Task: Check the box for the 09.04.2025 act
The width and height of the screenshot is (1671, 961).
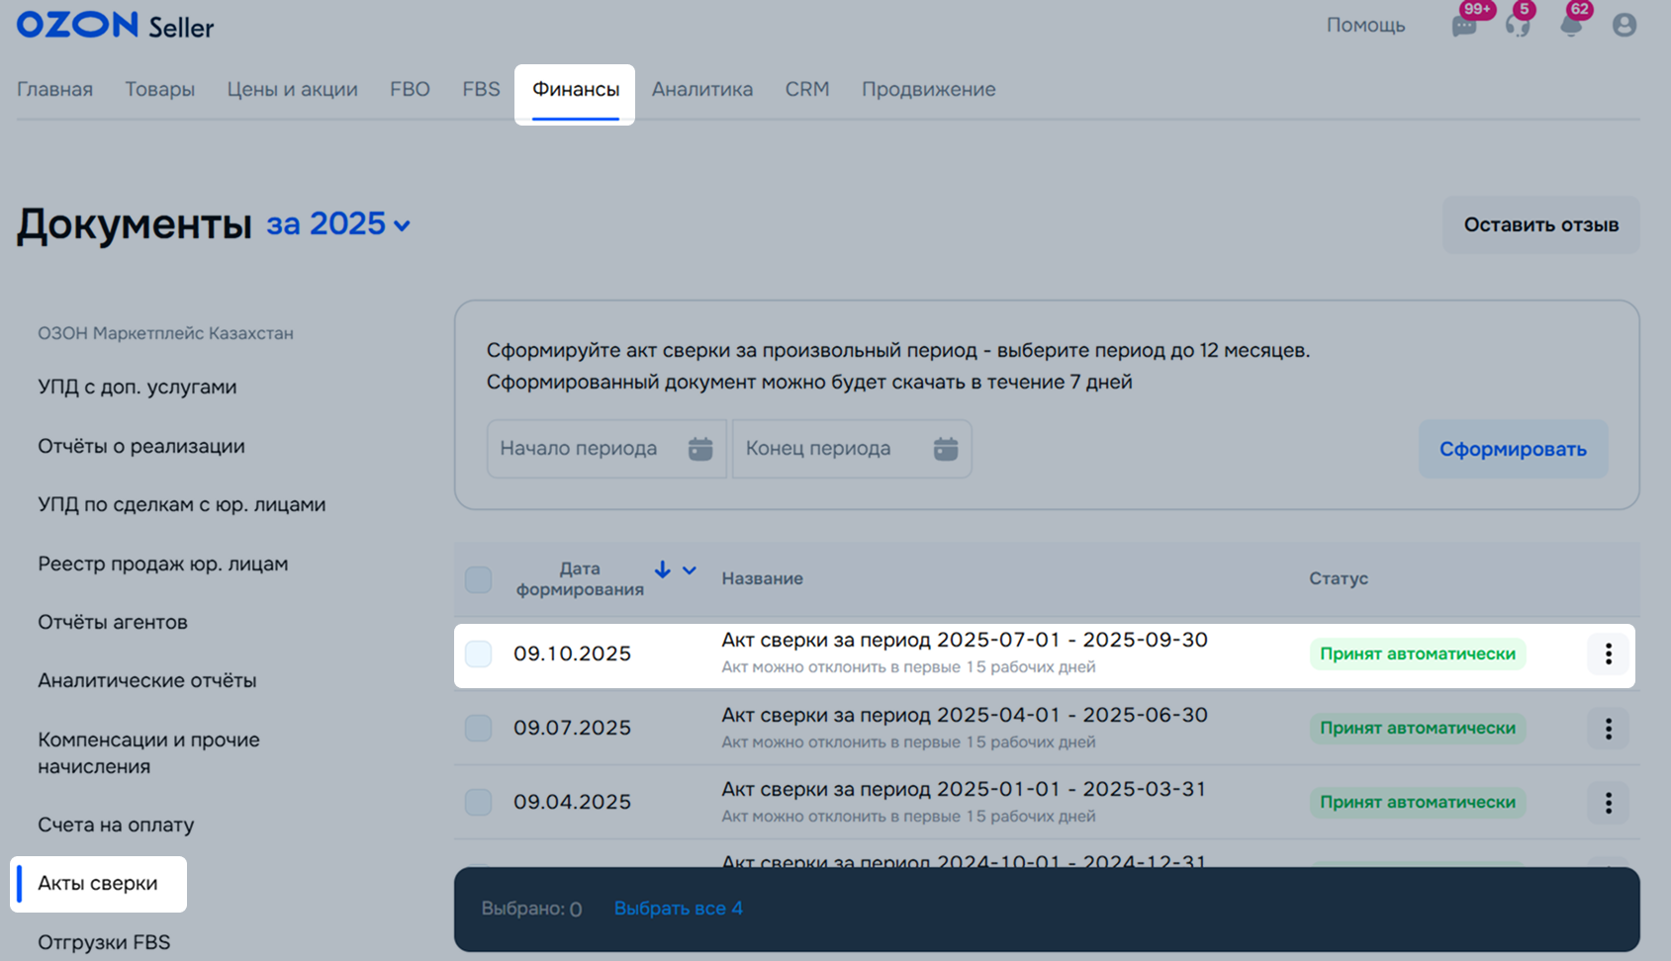Action: (479, 802)
